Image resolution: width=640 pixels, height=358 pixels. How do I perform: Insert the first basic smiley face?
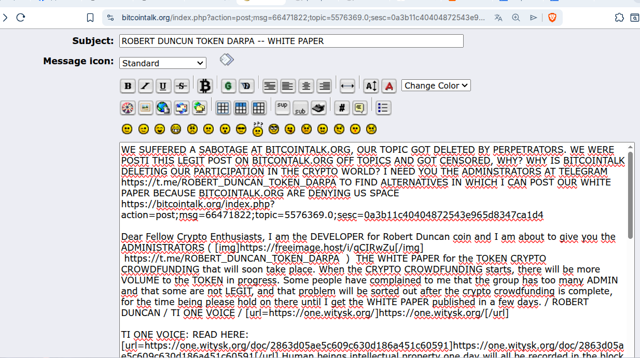point(127,129)
